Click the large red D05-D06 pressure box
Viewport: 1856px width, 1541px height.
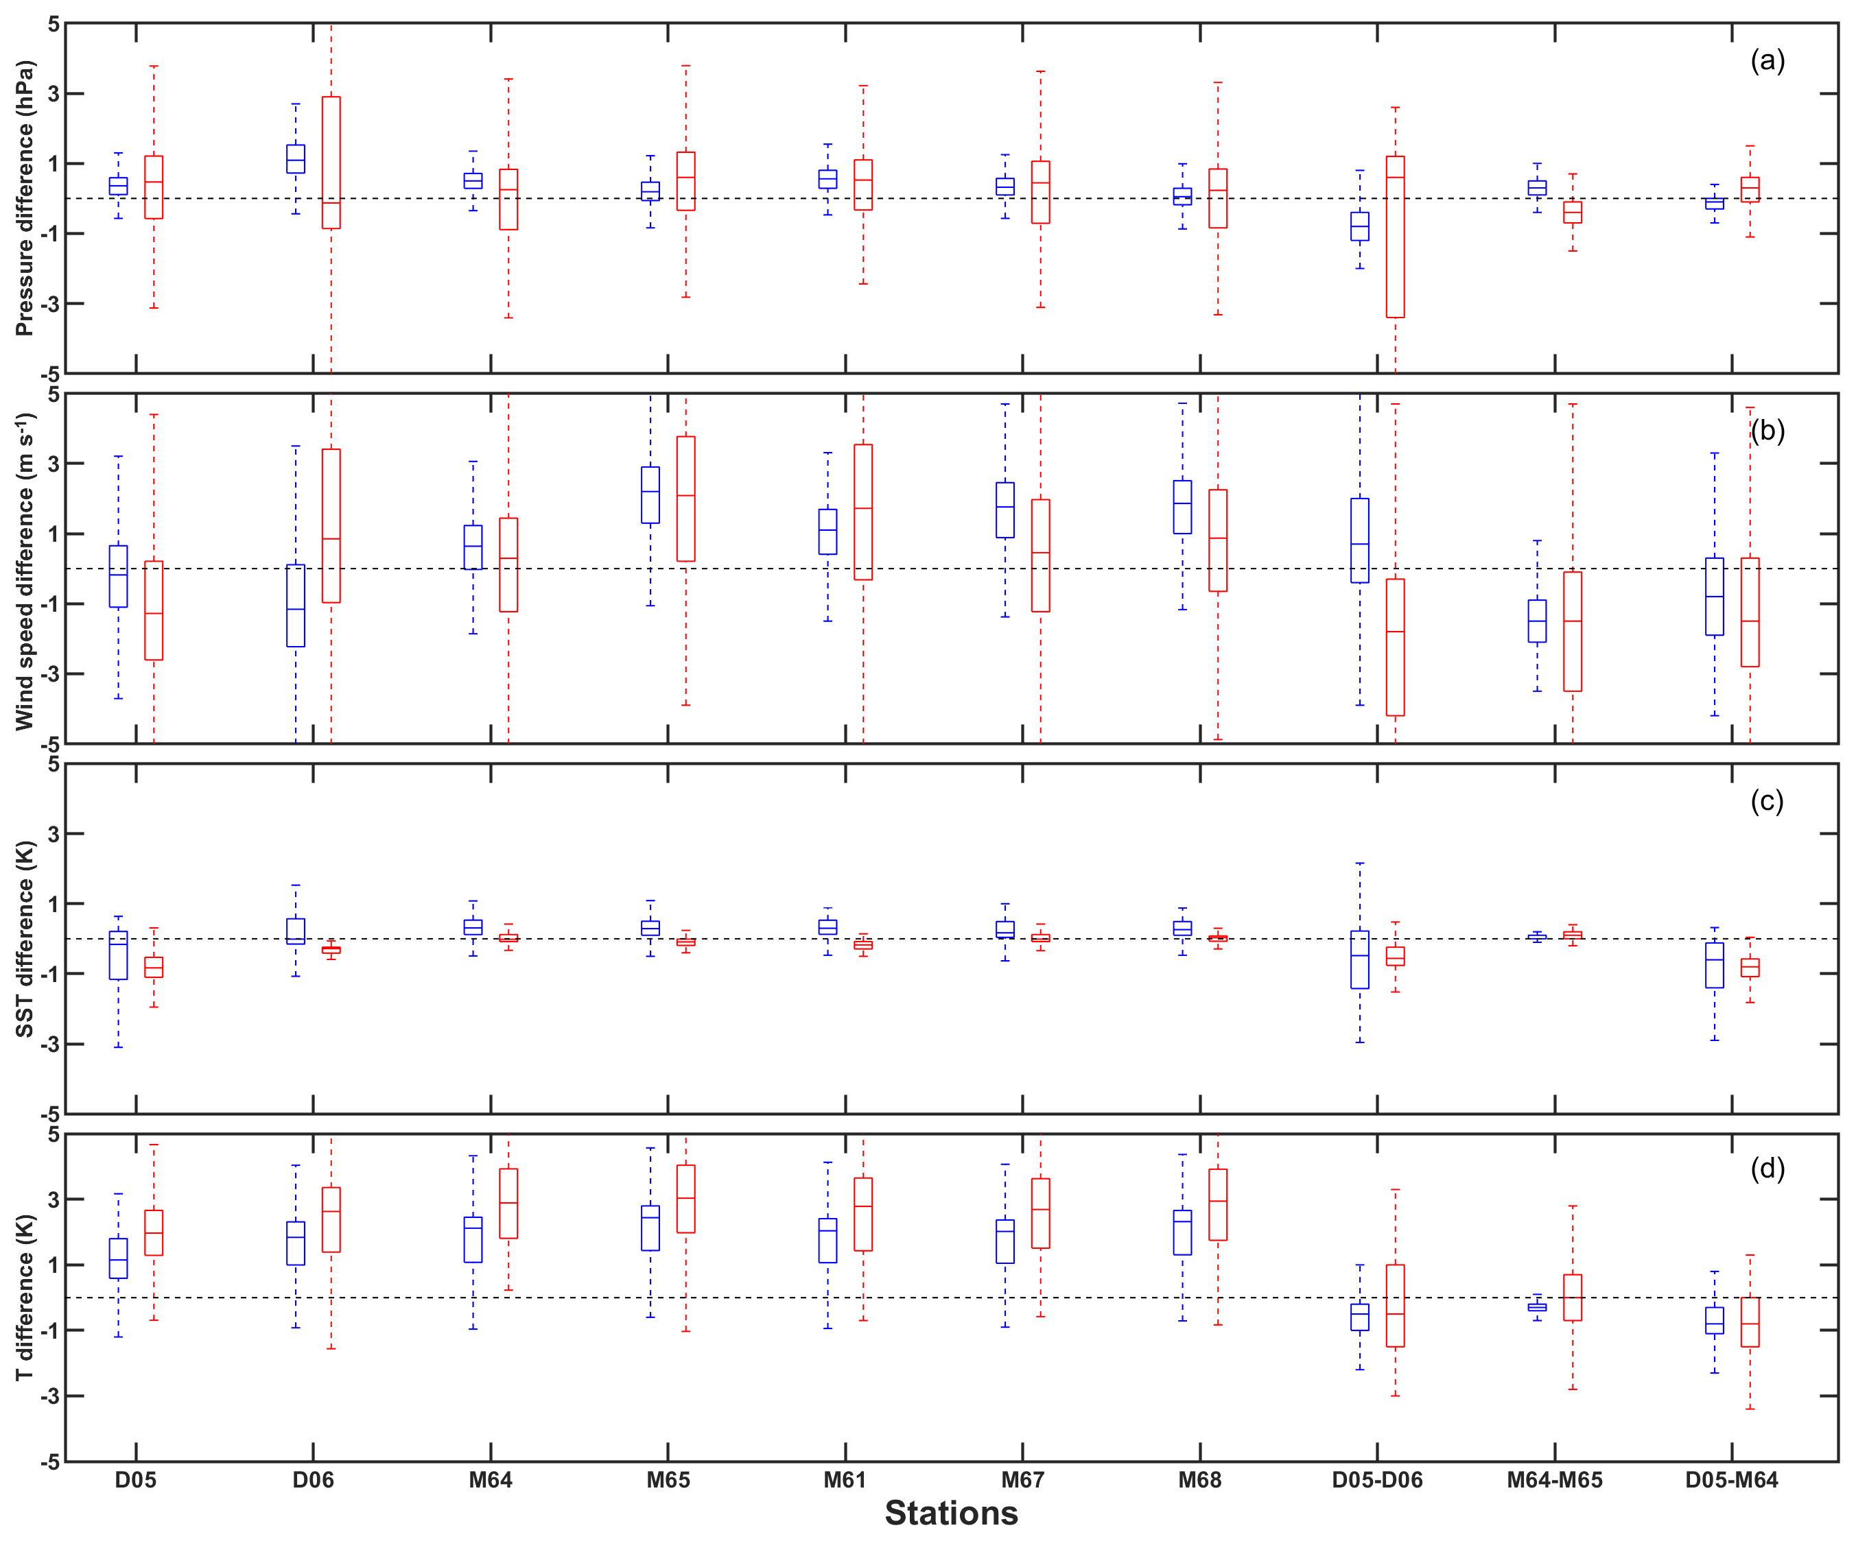1396,256
